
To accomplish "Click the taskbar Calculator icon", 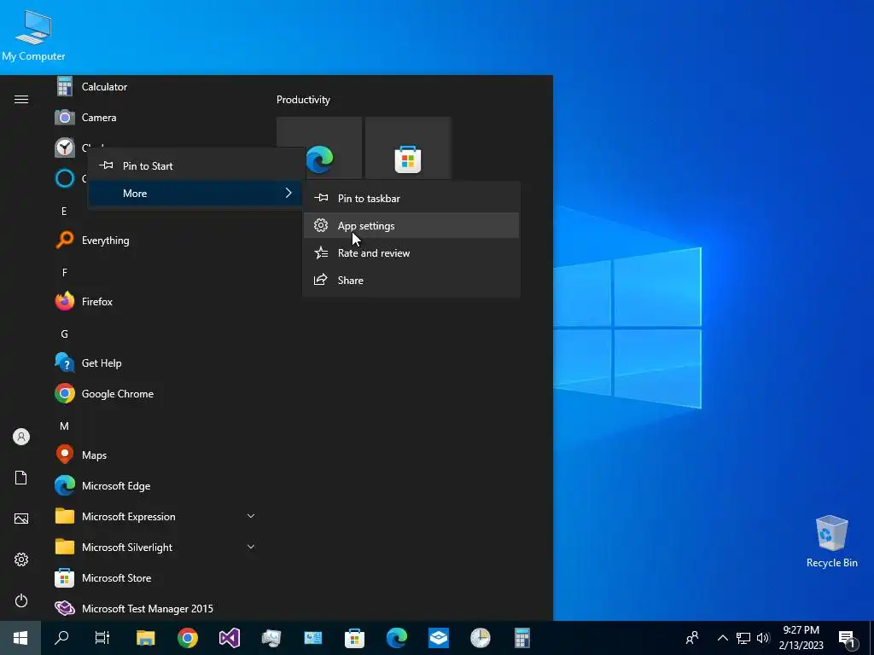I will [x=521, y=638].
